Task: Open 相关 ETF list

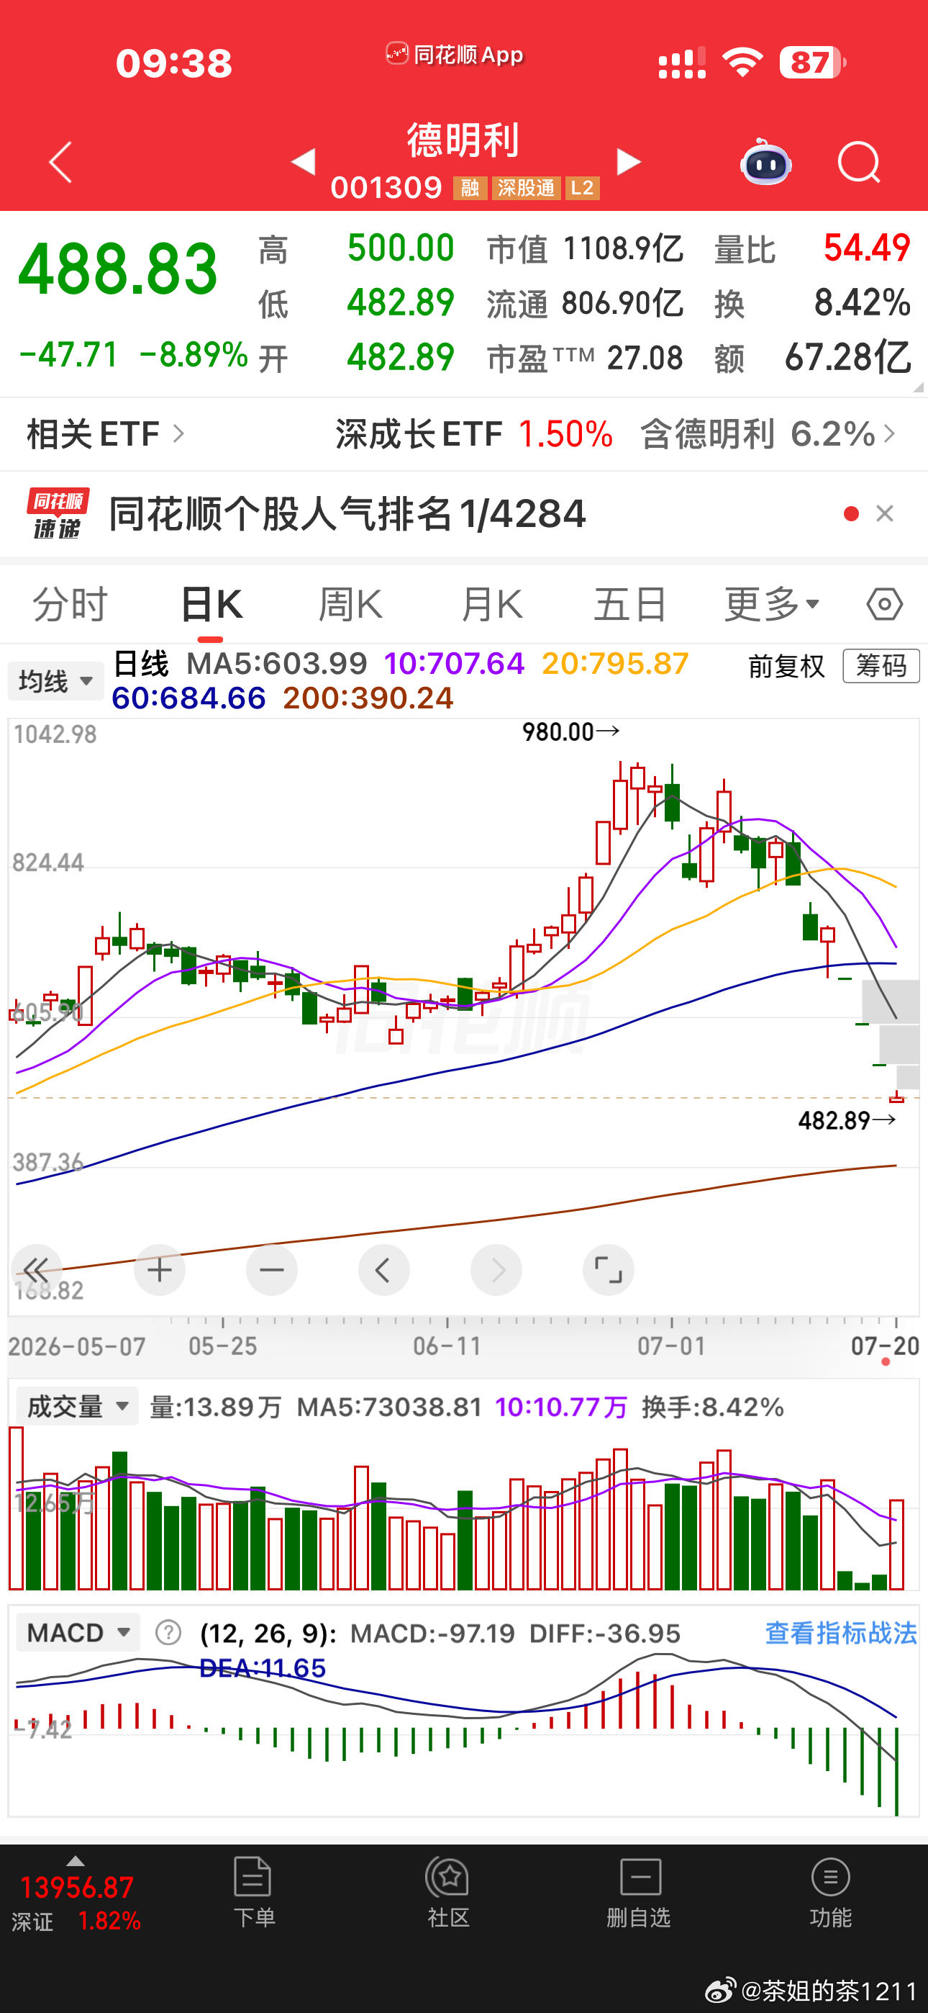Action: (106, 433)
